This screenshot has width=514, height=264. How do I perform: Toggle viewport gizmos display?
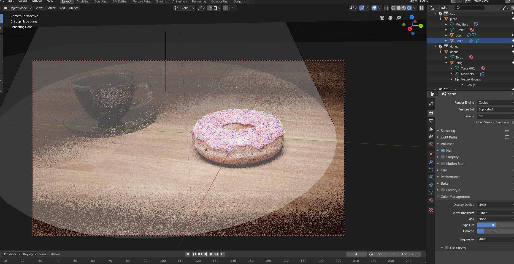coord(362,8)
